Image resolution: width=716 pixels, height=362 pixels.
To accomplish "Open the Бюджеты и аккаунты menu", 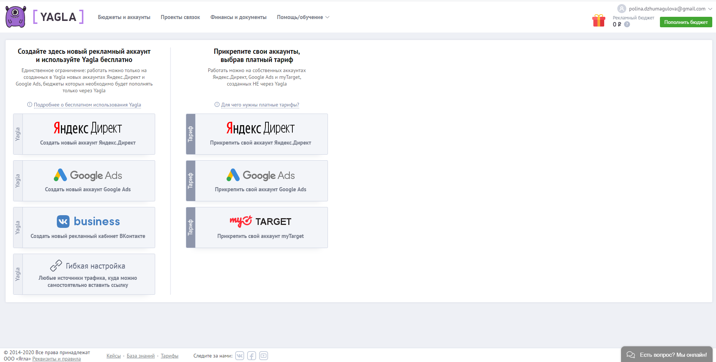I will tap(124, 17).
